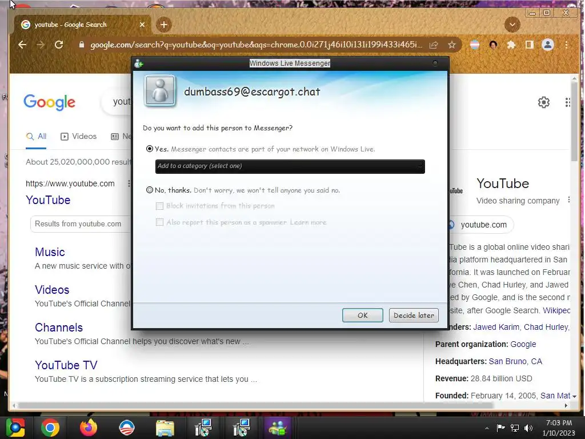Open Chrome three-dot menu
The image size is (585, 439).
[566, 45]
